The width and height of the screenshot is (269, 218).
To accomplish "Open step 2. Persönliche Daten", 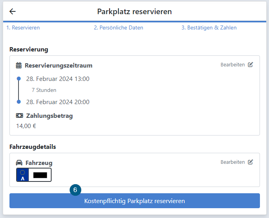I will click(119, 27).
